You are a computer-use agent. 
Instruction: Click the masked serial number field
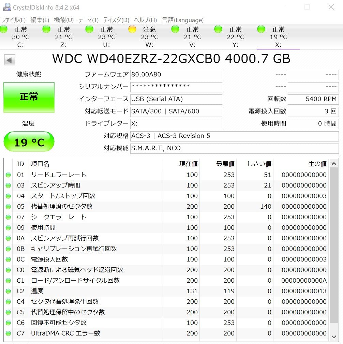click(176, 87)
